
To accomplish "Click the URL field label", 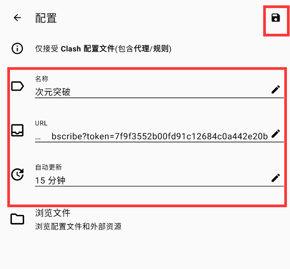I will pos(41,123).
